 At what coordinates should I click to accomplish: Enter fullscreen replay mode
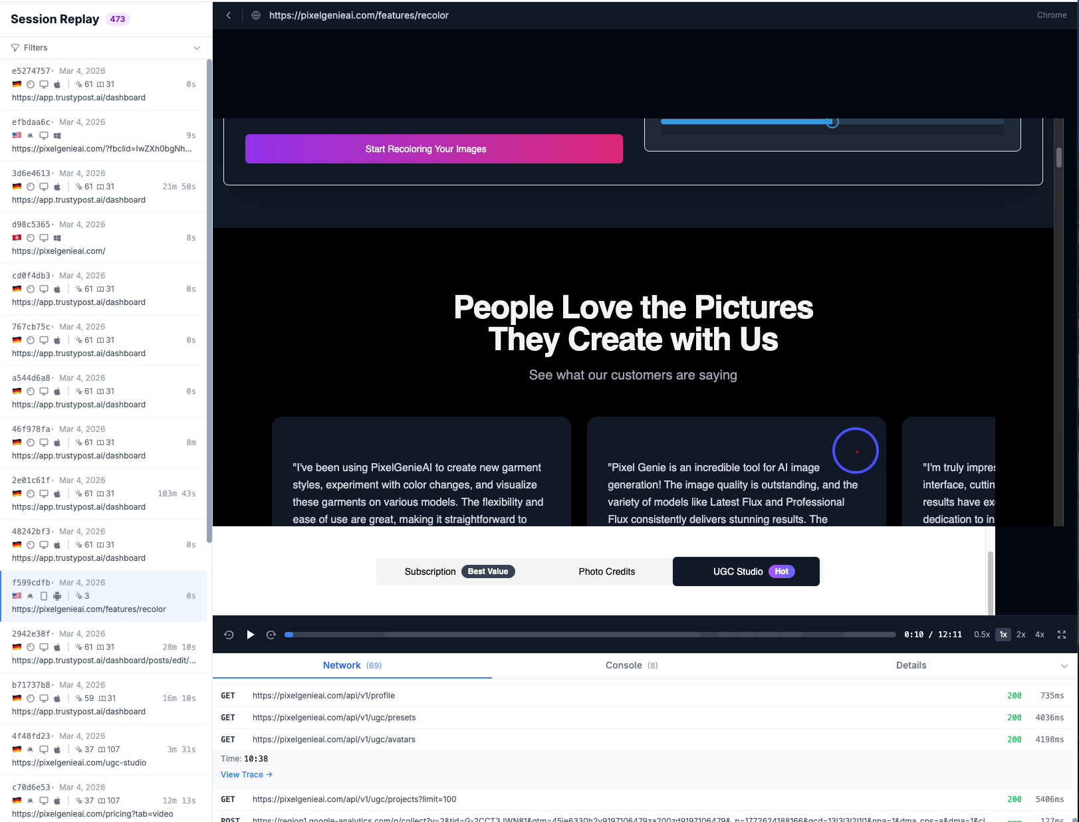click(1062, 635)
